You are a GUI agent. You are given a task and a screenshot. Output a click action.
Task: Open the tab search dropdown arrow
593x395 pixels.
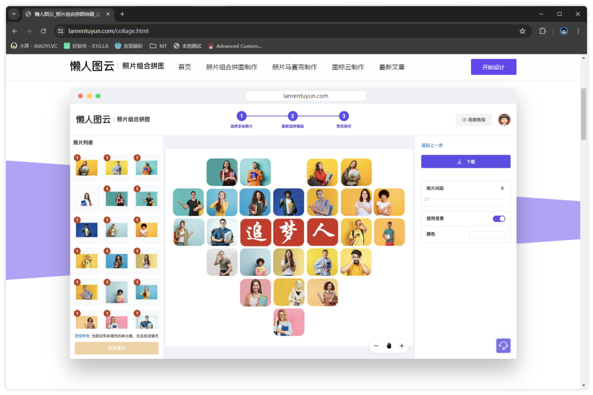14,14
